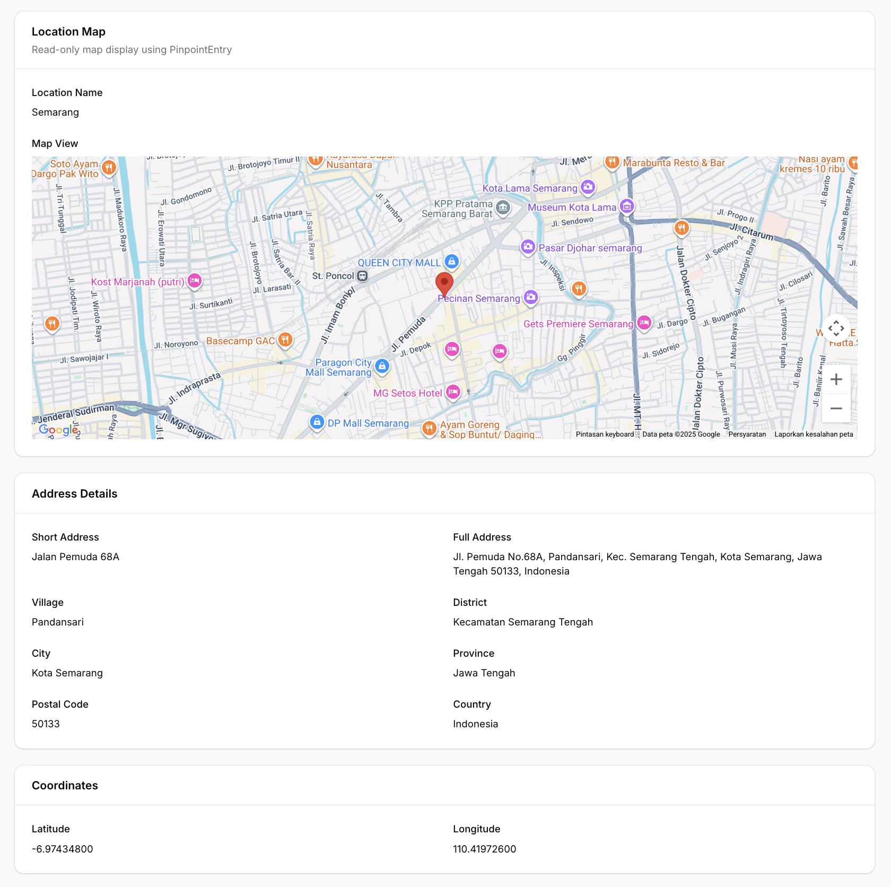
Task: Zoom out using the minus button
Action: pos(836,408)
